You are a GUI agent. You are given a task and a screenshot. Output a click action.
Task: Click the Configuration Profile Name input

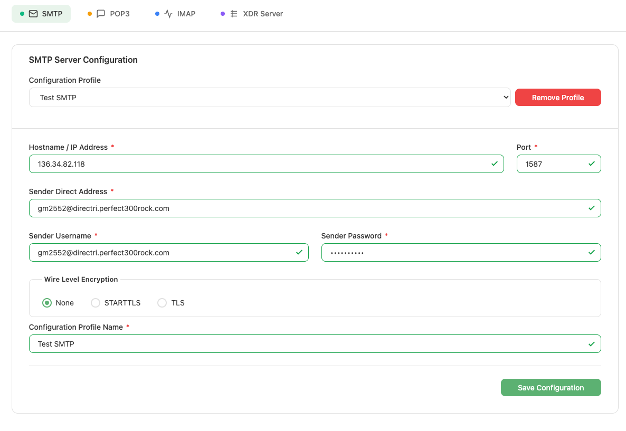click(x=315, y=343)
